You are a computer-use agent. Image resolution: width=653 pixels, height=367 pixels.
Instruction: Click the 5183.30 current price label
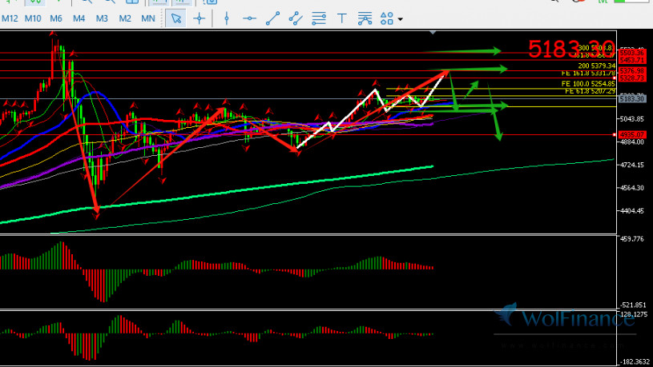coord(632,99)
